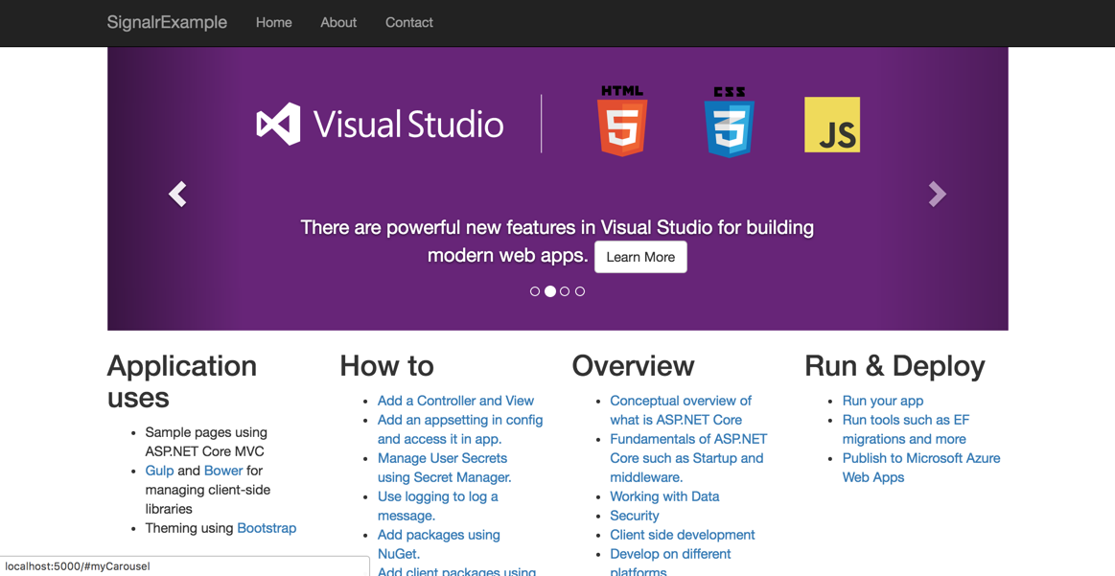The image size is (1115, 576).
Task: Open Use logging to log a message link
Action: [x=438, y=506]
